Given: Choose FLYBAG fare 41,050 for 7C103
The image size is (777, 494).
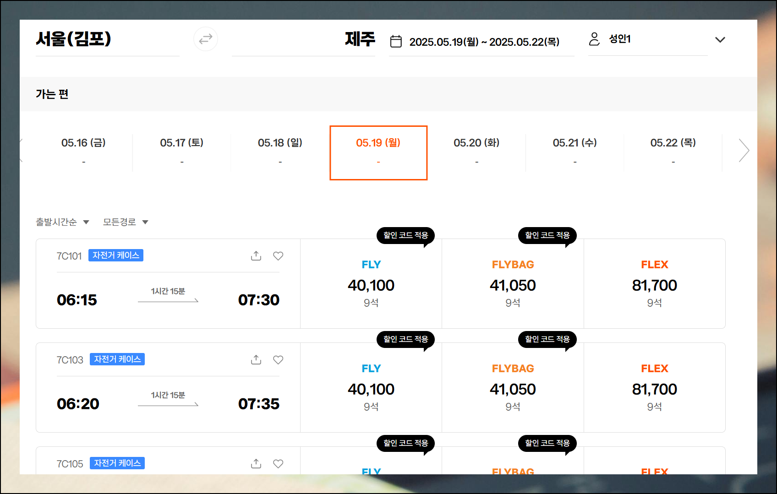Looking at the screenshot, I should pyautogui.click(x=513, y=388).
